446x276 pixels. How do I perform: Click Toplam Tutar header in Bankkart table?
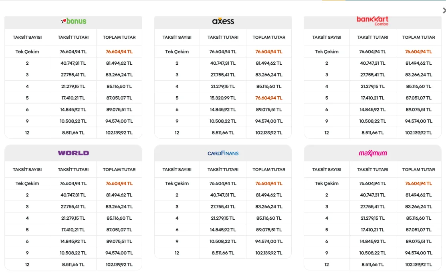pyautogui.click(x=418, y=37)
